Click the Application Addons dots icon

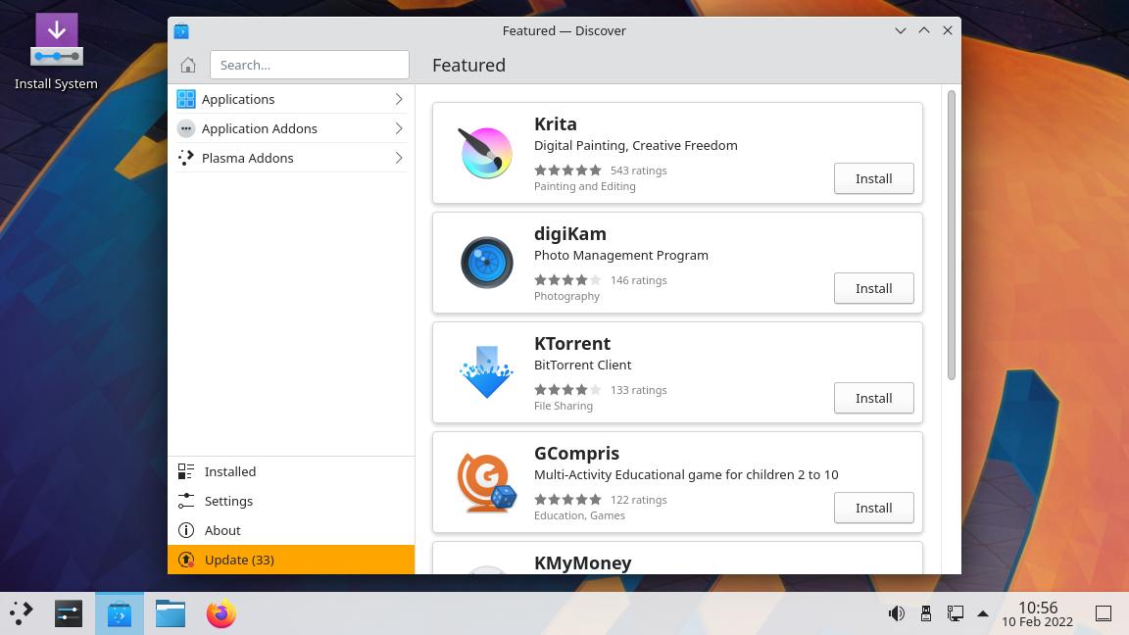[x=186, y=129]
